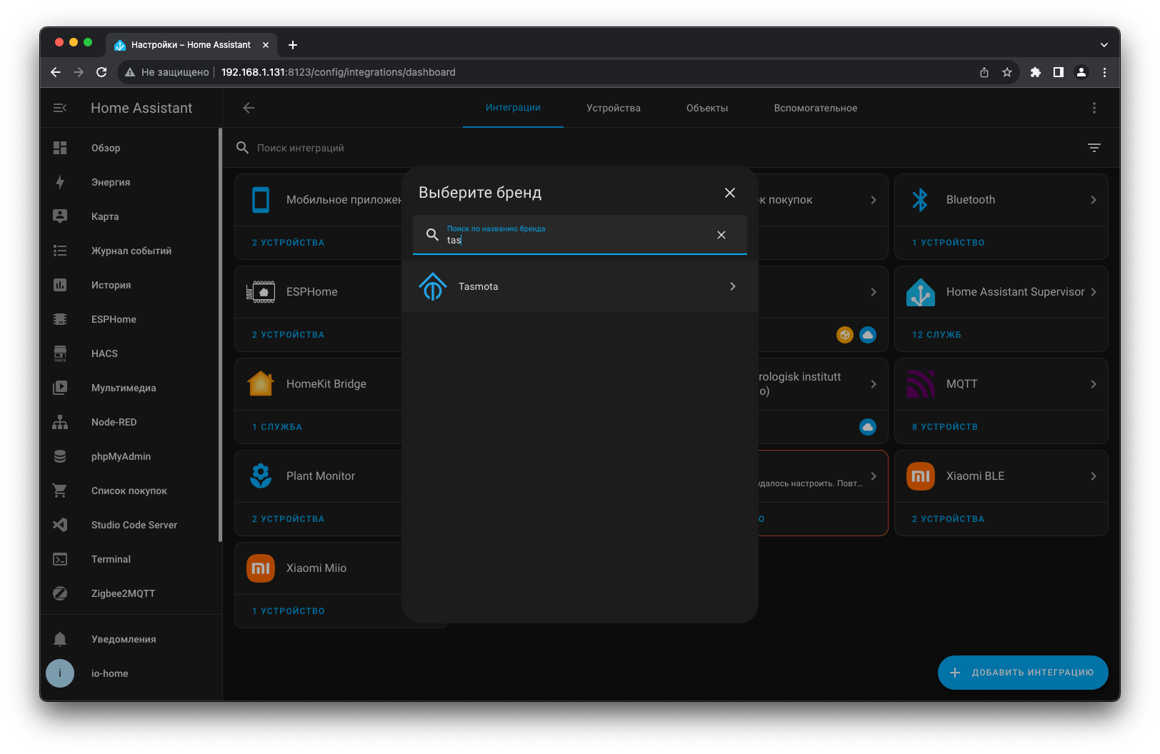Image resolution: width=1160 pixels, height=754 pixels.
Task: Switch to the Entities (Объекты) tab
Action: click(x=706, y=108)
